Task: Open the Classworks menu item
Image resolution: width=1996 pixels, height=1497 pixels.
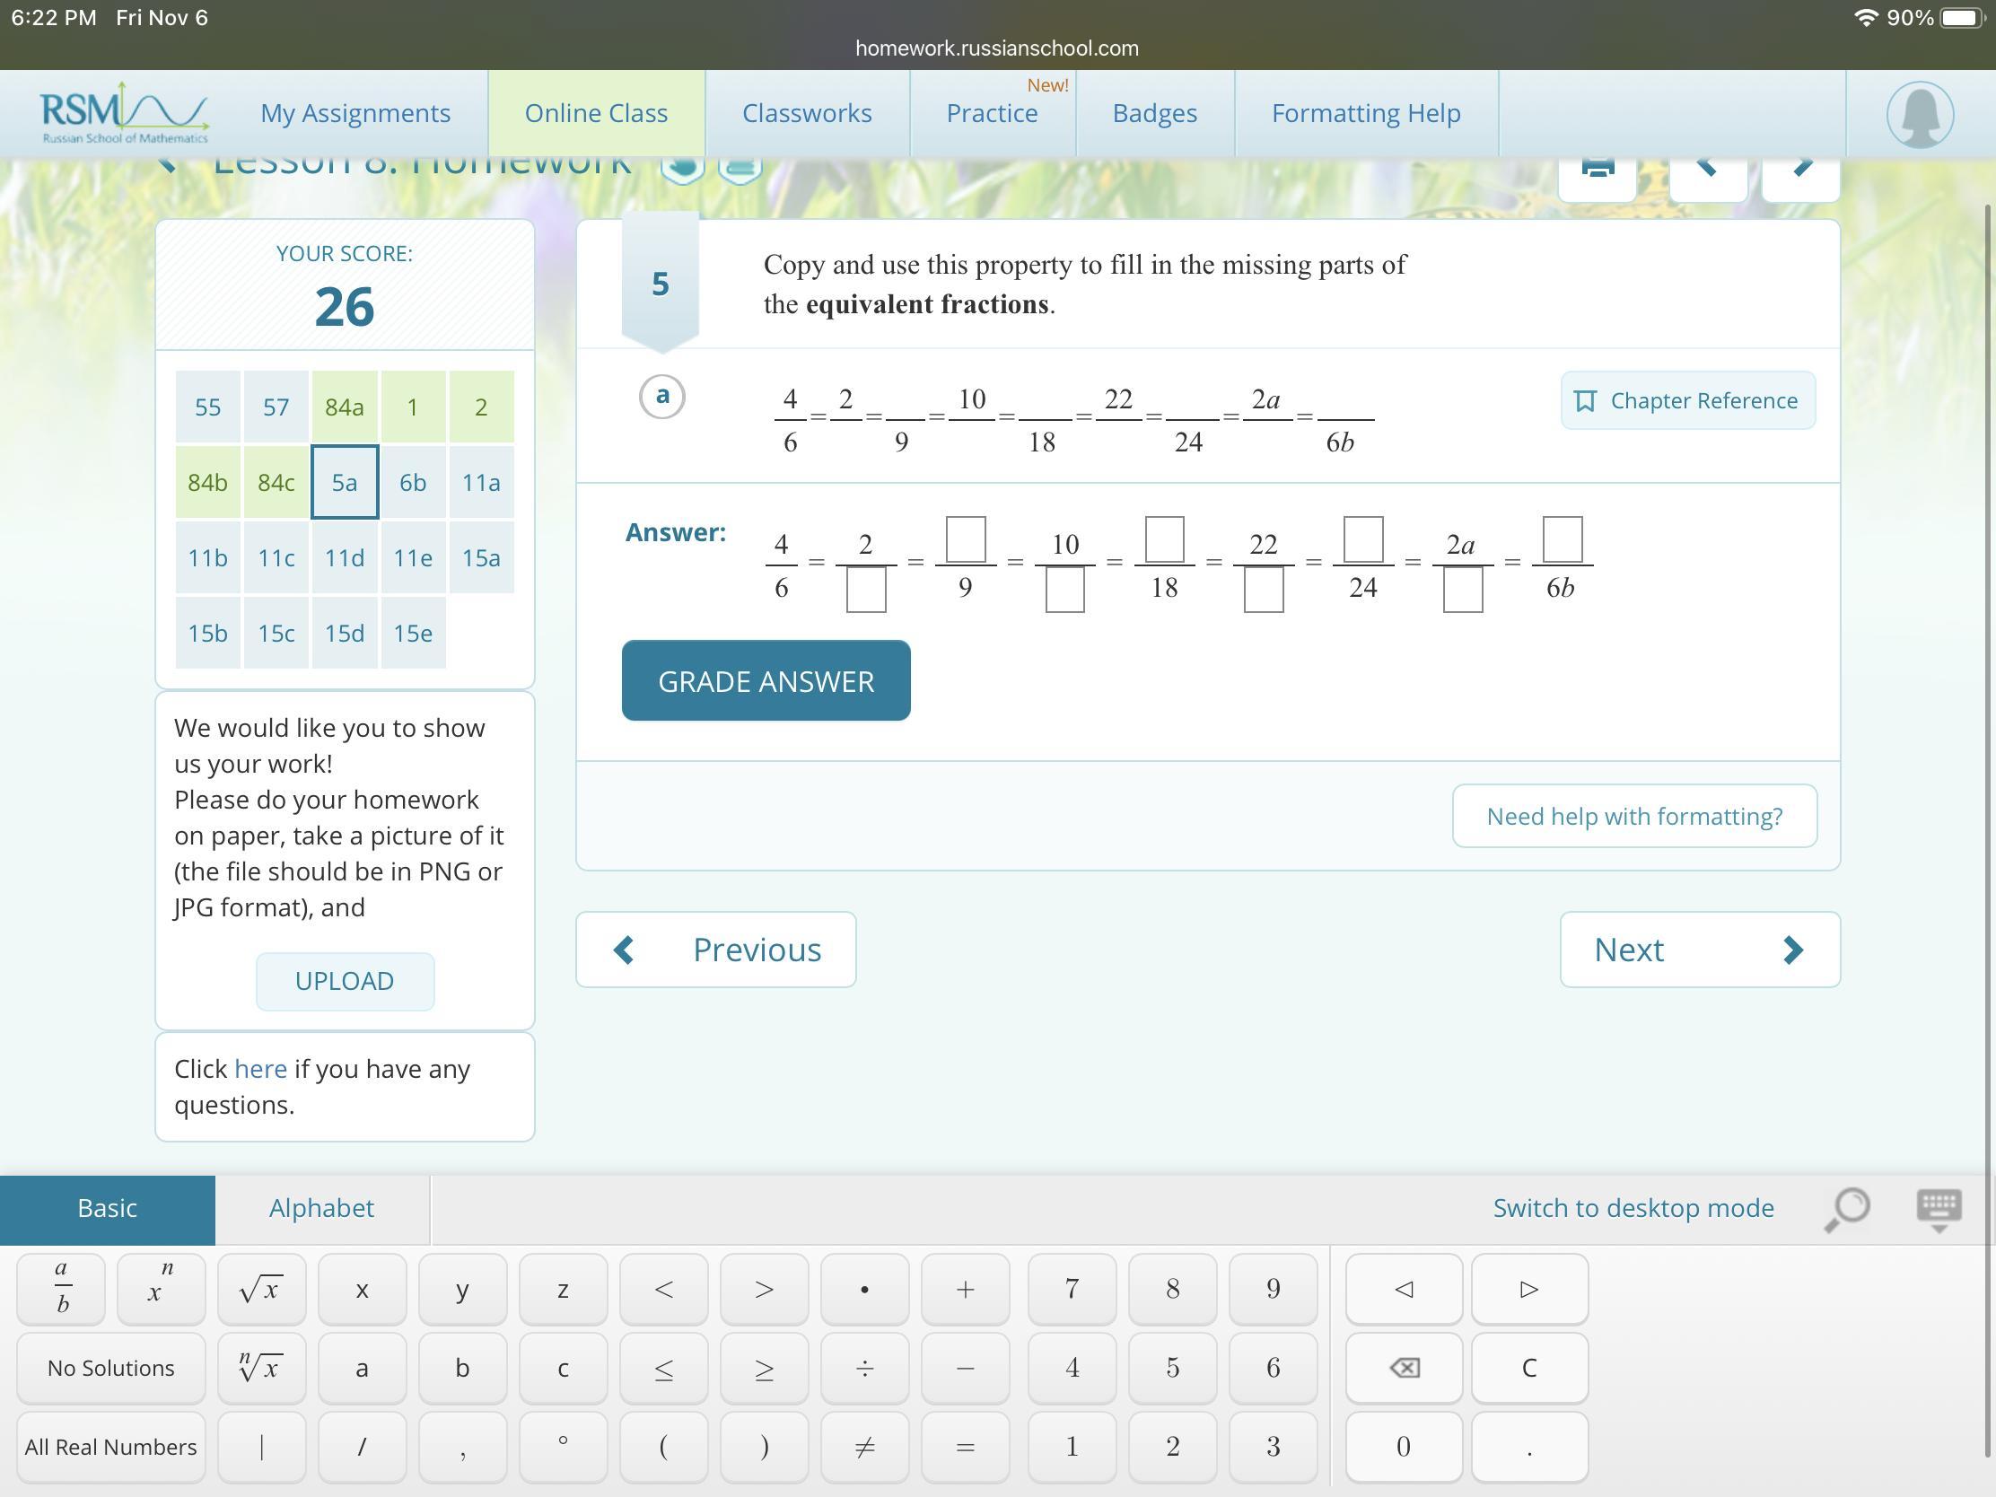Action: (x=807, y=114)
